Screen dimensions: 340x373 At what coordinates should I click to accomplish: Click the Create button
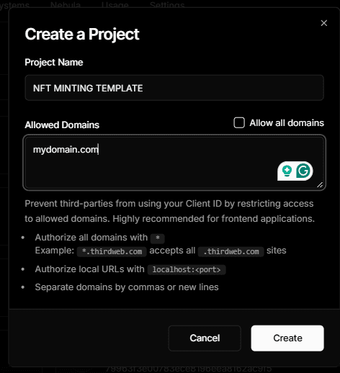(287, 338)
